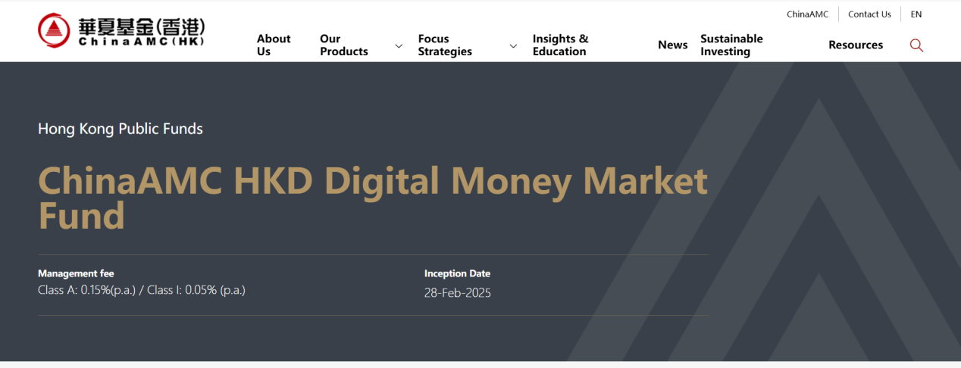Navigate to the News page
Screen dimensions: 961x368
[x=672, y=45]
